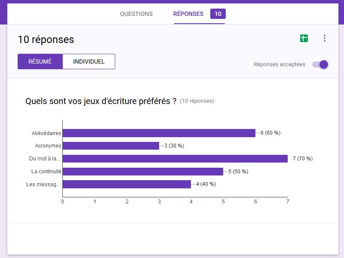Open the three-dot more options menu
344x258 pixels.
point(325,39)
